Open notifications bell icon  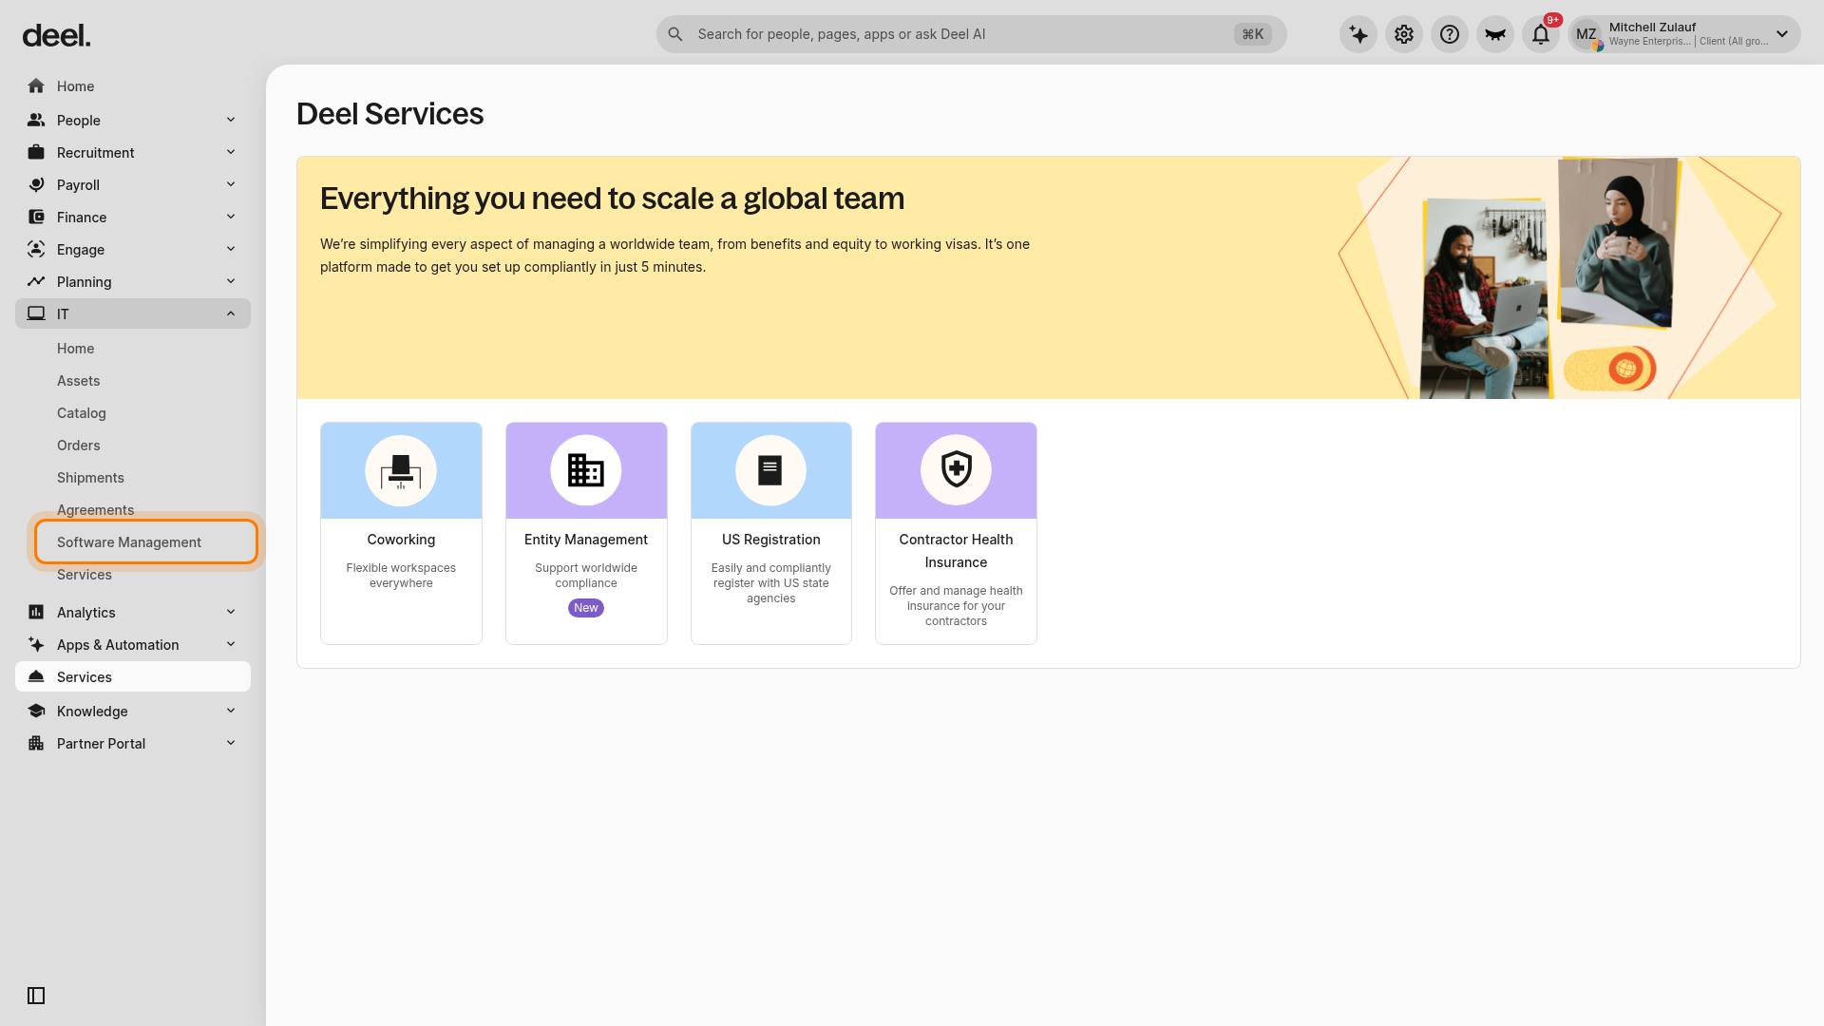pos(1541,34)
